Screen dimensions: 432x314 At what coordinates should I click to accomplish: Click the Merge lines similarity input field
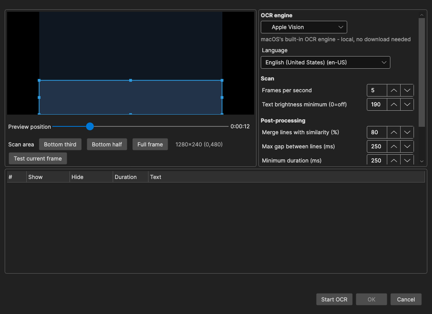coord(377,132)
